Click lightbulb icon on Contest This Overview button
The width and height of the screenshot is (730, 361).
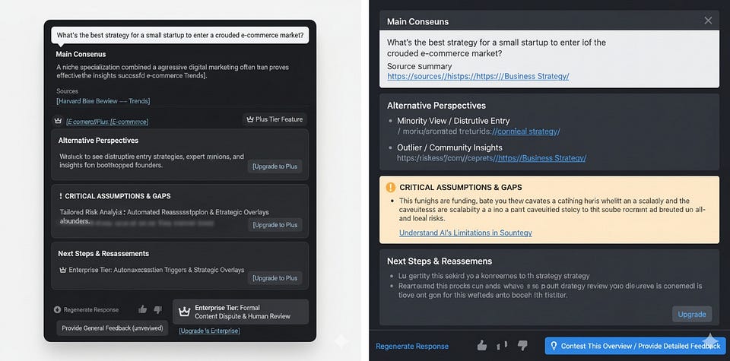554,346
